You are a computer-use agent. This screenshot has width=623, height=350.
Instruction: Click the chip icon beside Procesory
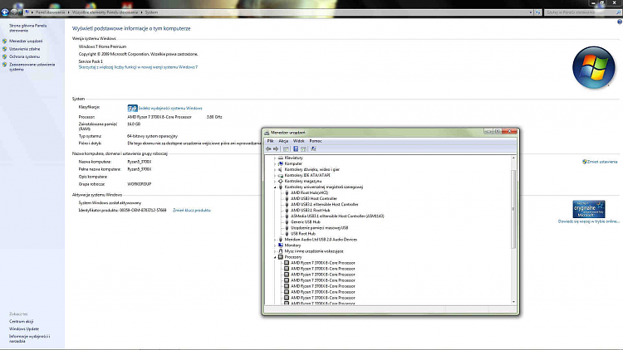(281, 257)
